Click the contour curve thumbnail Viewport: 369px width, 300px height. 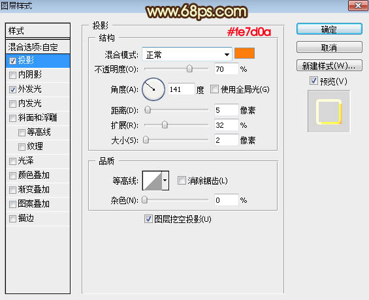152,181
